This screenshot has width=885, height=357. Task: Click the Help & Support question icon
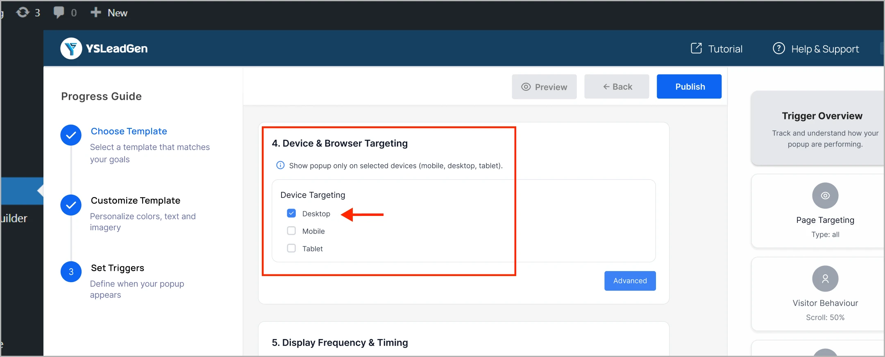(778, 48)
